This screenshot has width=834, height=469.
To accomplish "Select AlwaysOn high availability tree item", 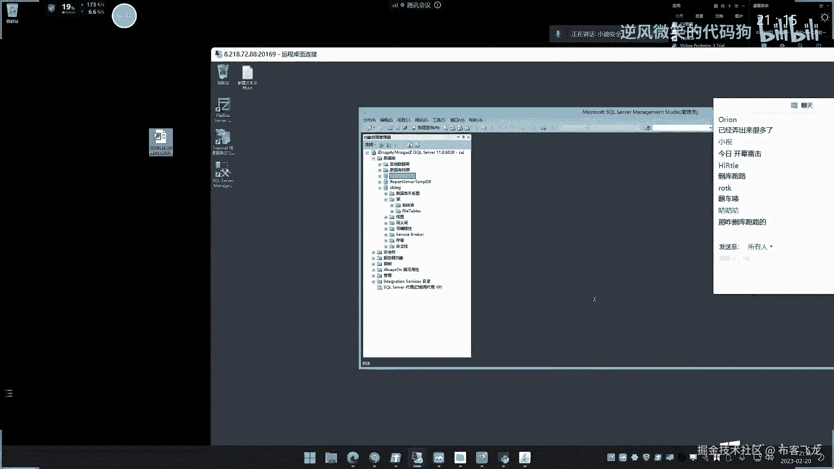I will [x=401, y=270].
